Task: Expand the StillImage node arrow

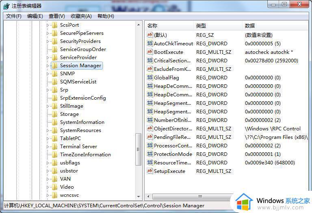Action: coord(48,106)
